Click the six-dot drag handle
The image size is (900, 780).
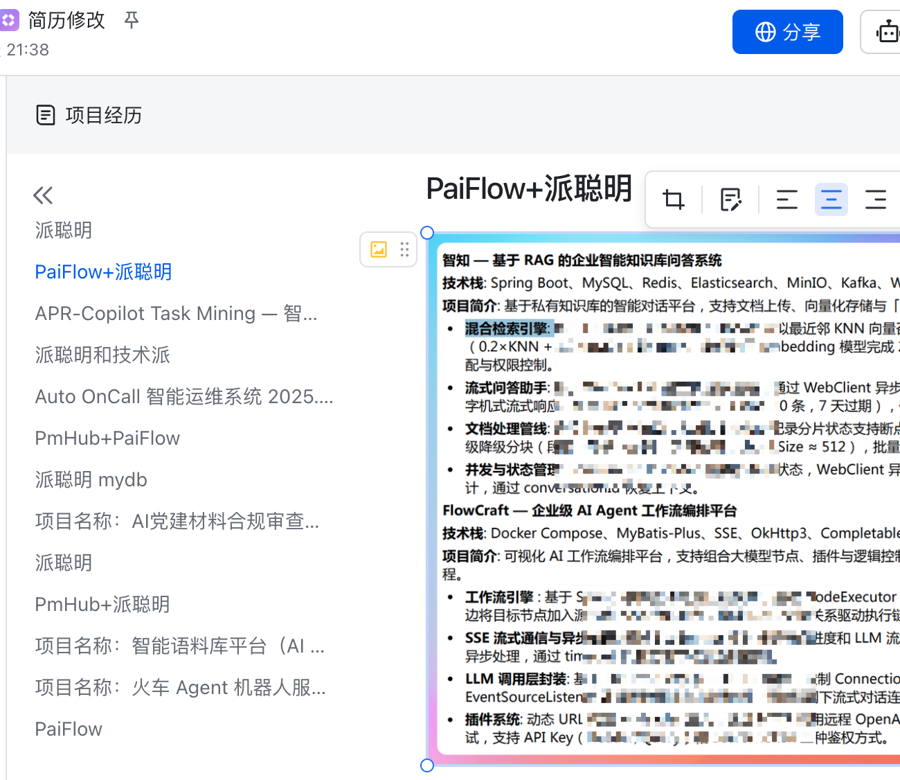(x=404, y=249)
